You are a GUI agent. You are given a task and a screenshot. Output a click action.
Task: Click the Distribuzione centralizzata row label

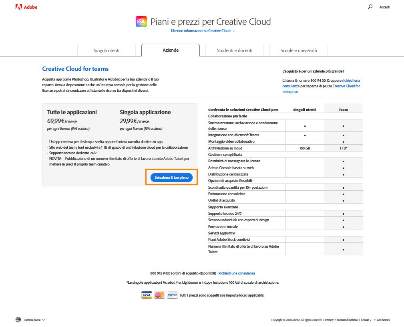click(228, 174)
